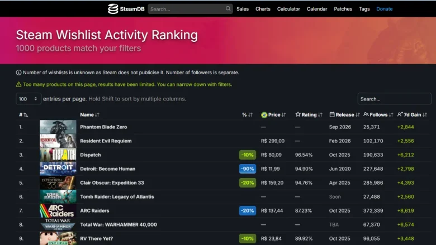Viewport: 436px width, 245px height.
Task: Click Phantom Blade Zero thumbnail image
Action: pyautogui.click(x=58, y=127)
